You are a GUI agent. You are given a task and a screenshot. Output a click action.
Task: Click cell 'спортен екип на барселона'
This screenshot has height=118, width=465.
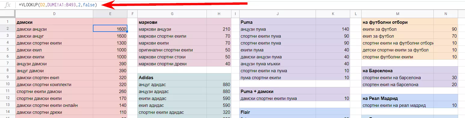(397, 85)
